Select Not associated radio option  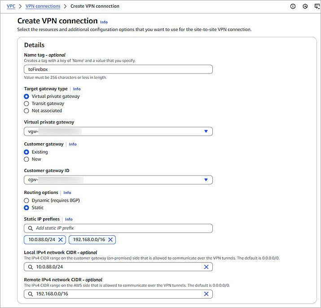point(26,111)
